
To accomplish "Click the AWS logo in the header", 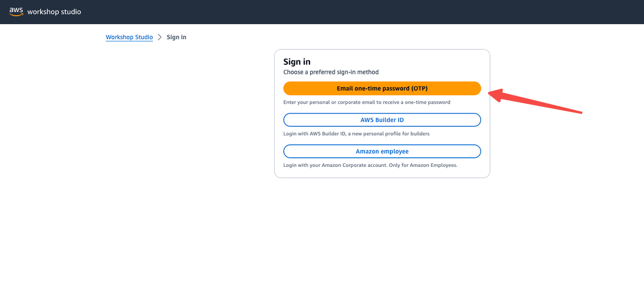I will point(16,12).
